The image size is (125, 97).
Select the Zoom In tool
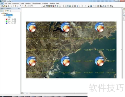[63, 6]
